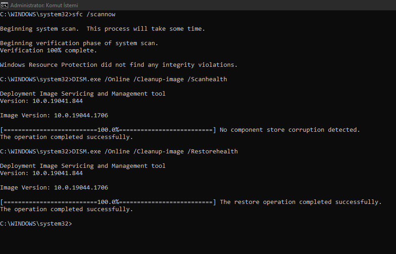Click "The operation completed successfully." after Scanhealth
This screenshot has width=396, height=254.
(66, 137)
